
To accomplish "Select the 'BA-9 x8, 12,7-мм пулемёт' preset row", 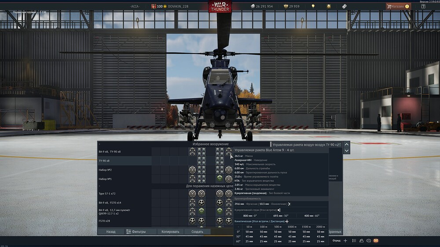I will [125, 211].
